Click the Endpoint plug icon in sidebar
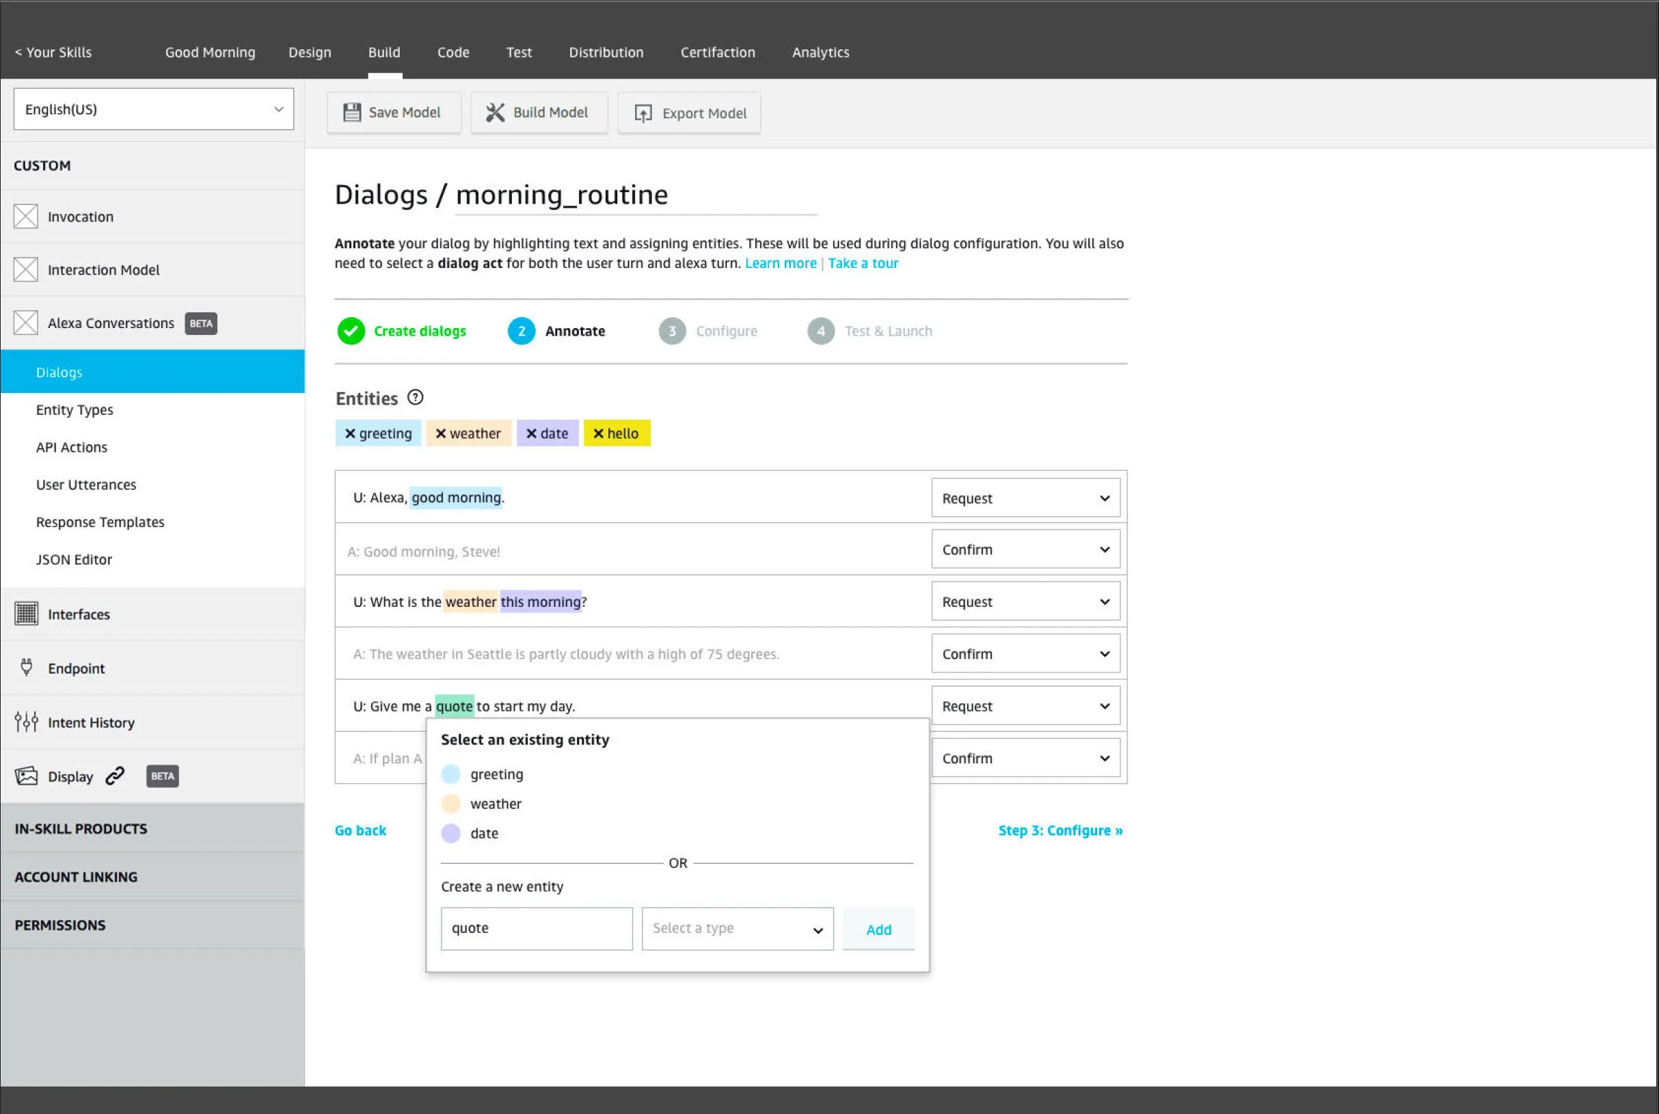 [x=26, y=668]
